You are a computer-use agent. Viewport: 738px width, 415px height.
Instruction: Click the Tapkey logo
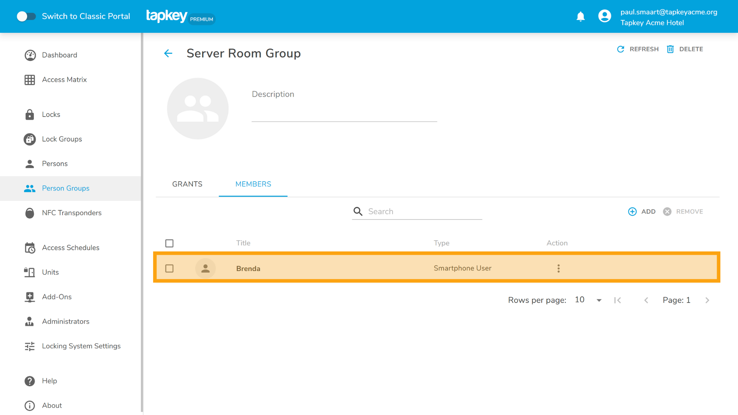click(x=166, y=16)
